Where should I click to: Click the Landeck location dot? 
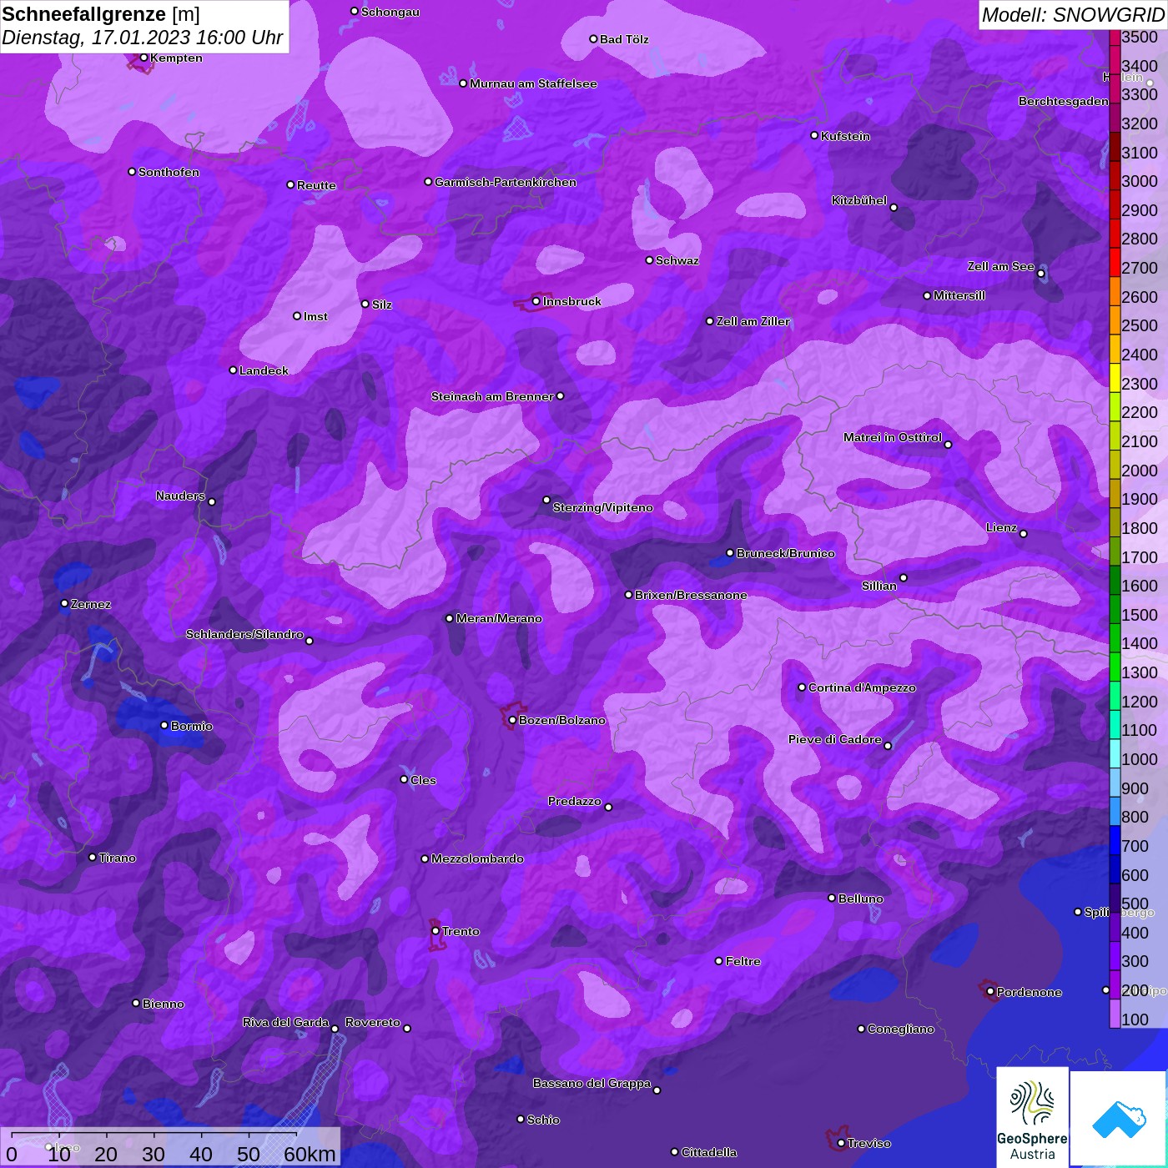pyautogui.click(x=233, y=370)
